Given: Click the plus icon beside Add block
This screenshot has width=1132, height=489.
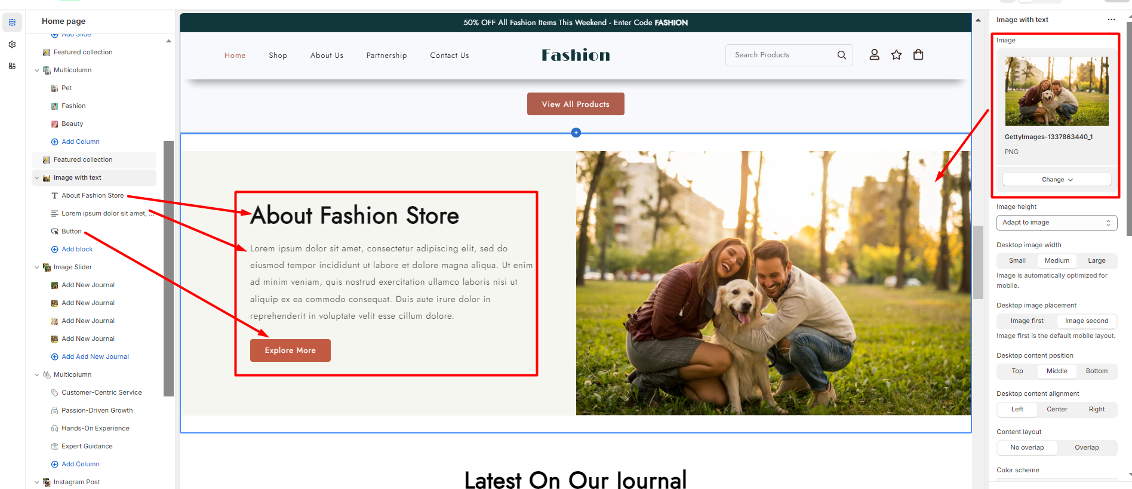Looking at the screenshot, I should (55, 249).
